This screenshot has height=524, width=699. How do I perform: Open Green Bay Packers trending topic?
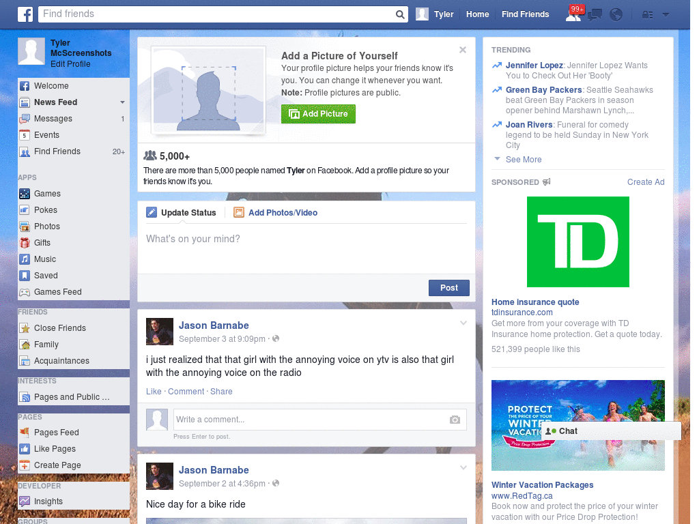[x=543, y=90]
